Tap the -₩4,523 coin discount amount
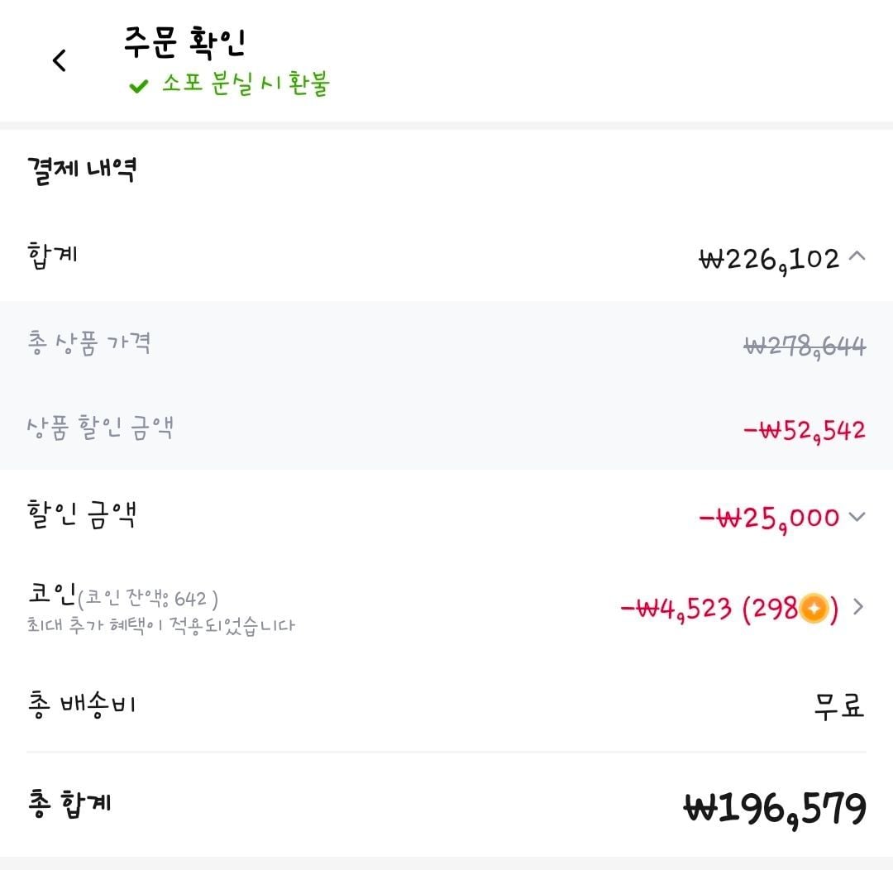Image resolution: width=893 pixels, height=870 pixels. [676, 609]
